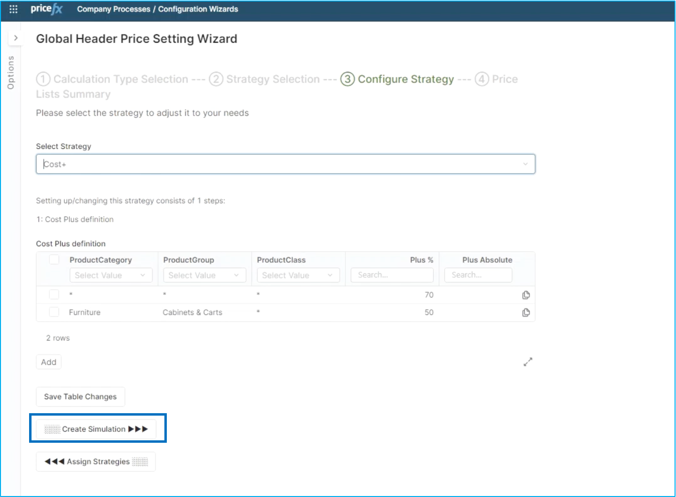Click duplicate icon on the Furniture row
Viewport: 676px width, 497px height.
point(526,312)
